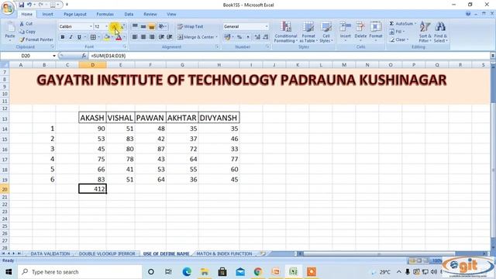Click Save in Quick Access Toolbar
Image resolution: width=496 pixels, height=279 pixels.
point(21,5)
